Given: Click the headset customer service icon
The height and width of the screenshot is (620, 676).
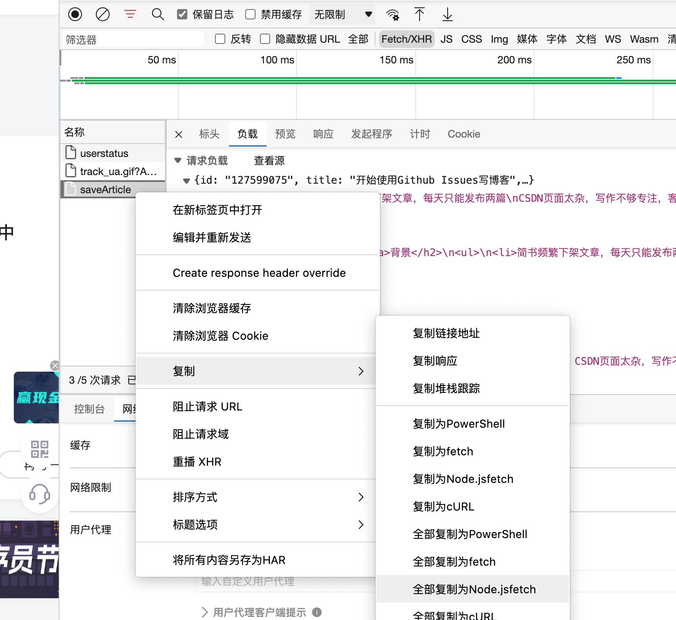Looking at the screenshot, I should pyautogui.click(x=39, y=496).
